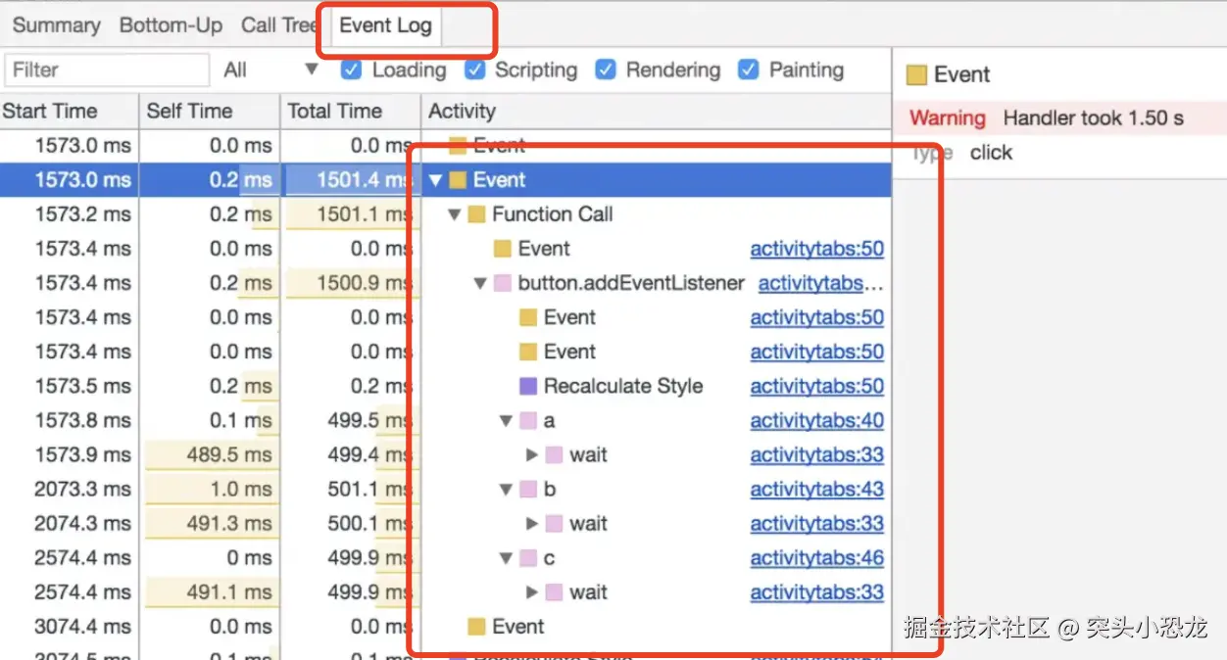Sort by Self Time column header

click(210, 111)
